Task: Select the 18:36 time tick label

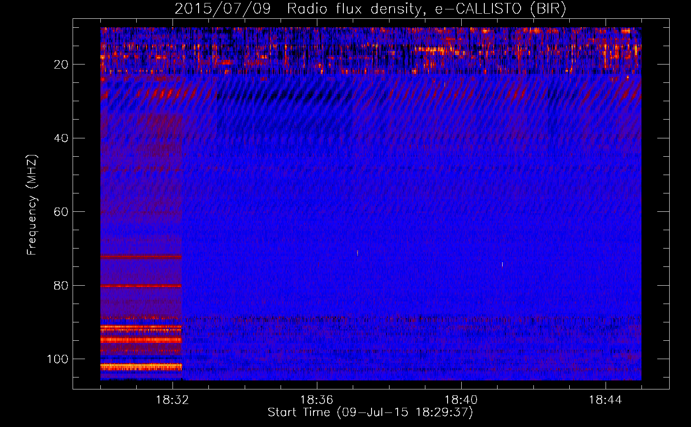Action: point(317,400)
